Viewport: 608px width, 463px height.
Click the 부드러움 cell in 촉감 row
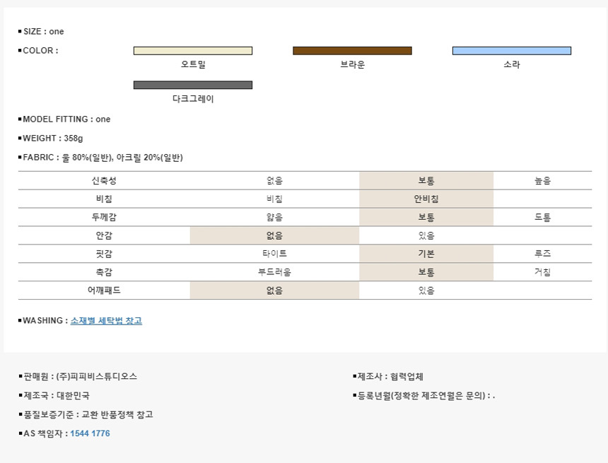click(274, 272)
